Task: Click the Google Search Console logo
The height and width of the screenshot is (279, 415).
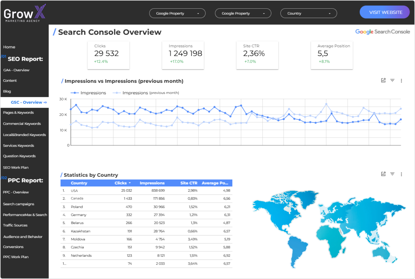Action: 382,32
